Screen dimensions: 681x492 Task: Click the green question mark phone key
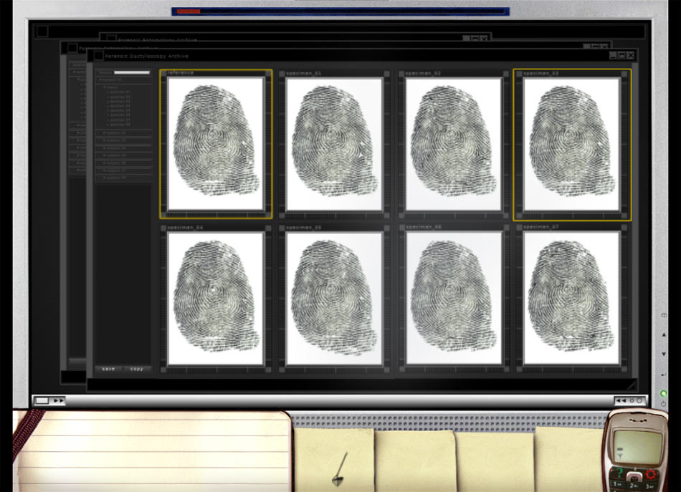[x=619, y=473]
